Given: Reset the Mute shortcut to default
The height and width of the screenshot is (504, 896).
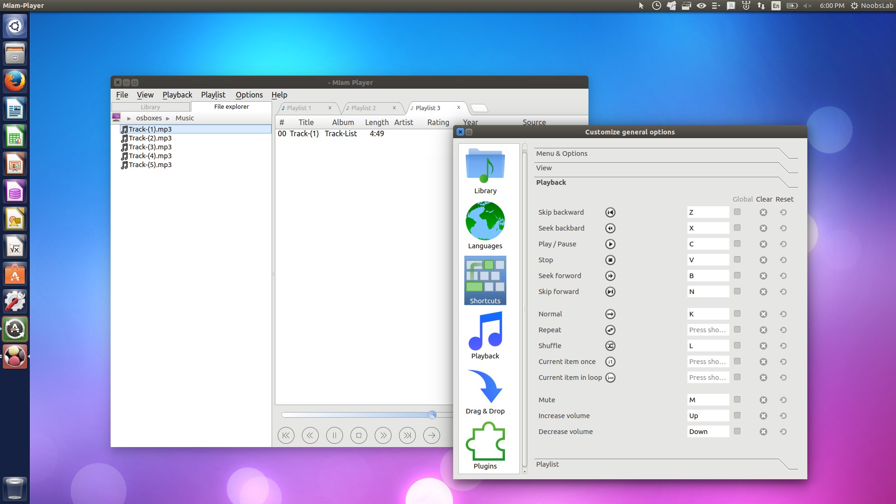Looking at the screenshot, I should (x=783, y=400).
